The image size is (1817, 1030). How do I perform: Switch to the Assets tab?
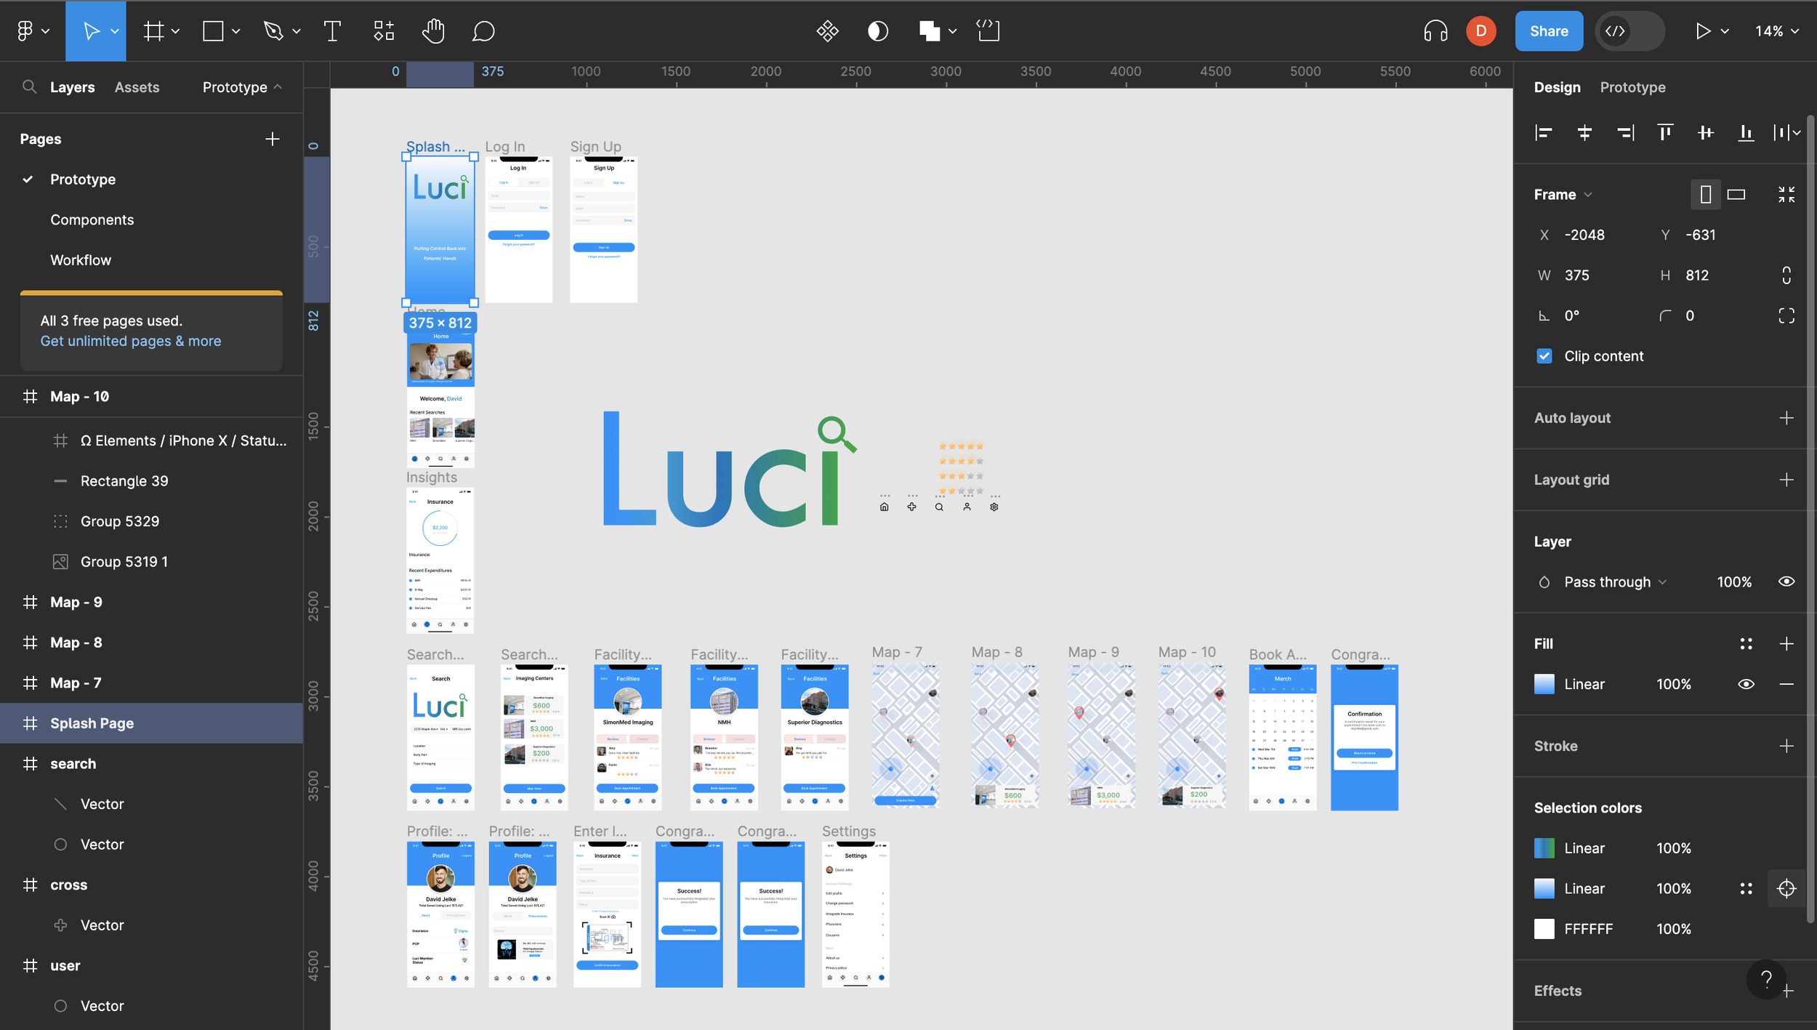click(x=137, y=87)
